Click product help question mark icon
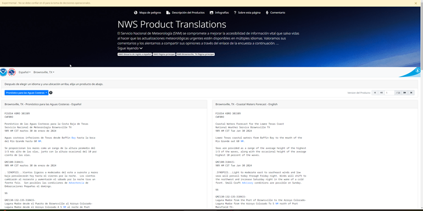 tap(51, 93)
